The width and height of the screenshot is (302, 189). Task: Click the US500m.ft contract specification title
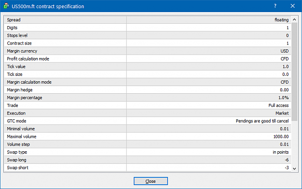click(48, 6)
